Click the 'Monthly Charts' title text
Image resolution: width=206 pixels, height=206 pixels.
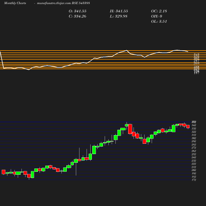click(x=15, y=3)
